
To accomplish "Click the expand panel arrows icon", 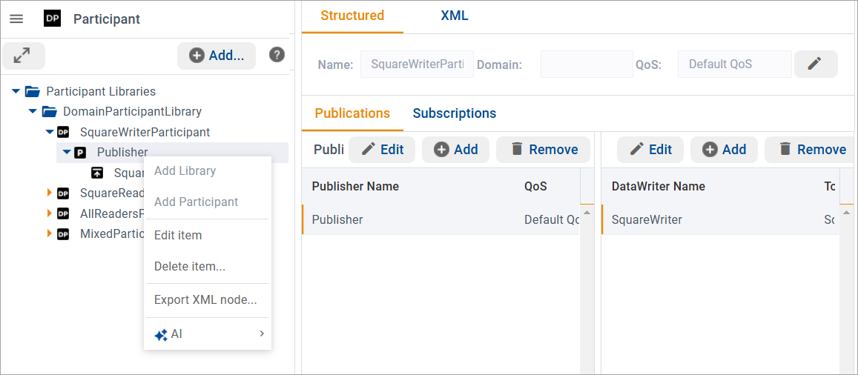I will [23, 56].
